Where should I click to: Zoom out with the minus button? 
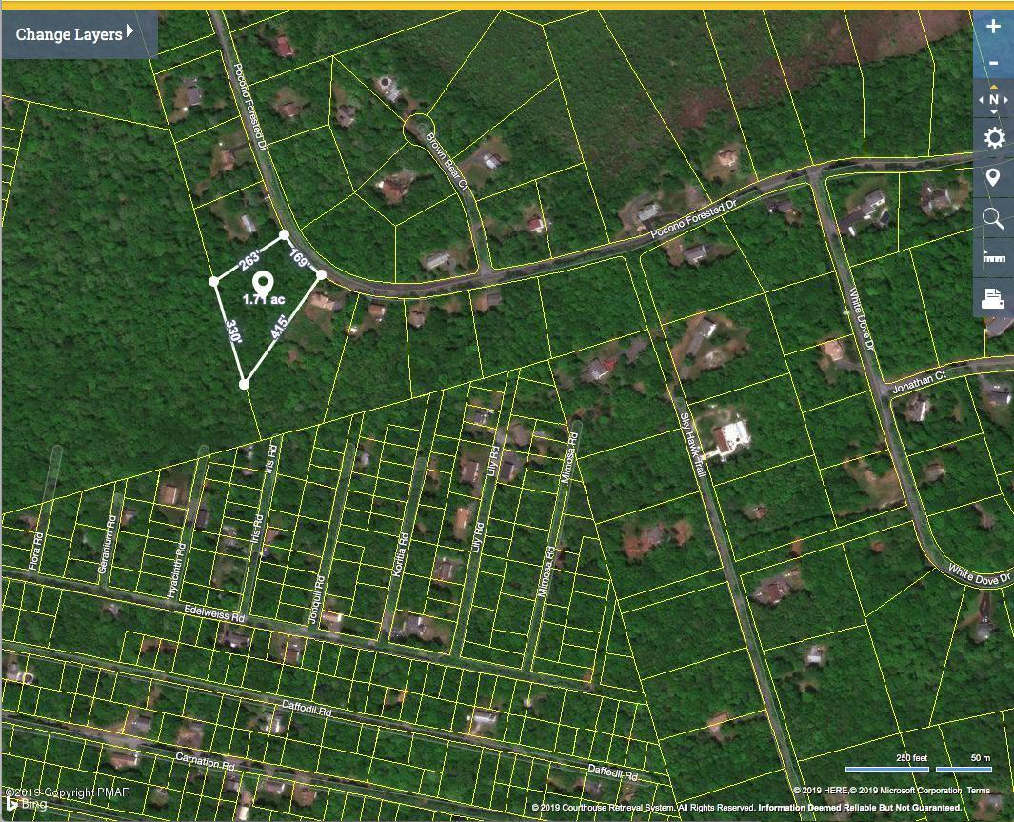pos(993,63)
